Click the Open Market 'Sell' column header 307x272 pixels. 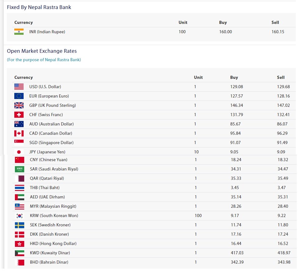[x=281, y=77]
